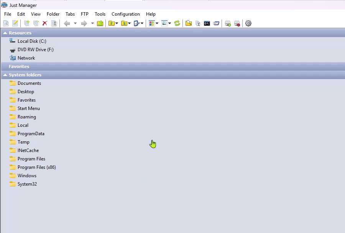
Task: Open the Tabs menu
Action: [x=70, y=14]
